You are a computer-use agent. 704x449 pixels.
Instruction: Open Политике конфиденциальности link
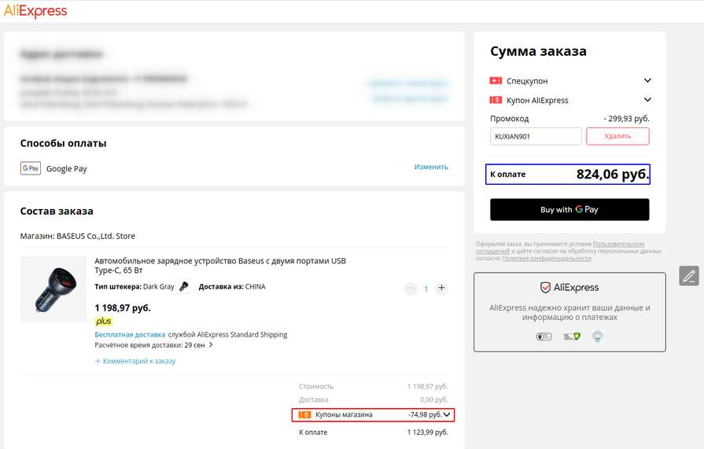coord(547,259)
